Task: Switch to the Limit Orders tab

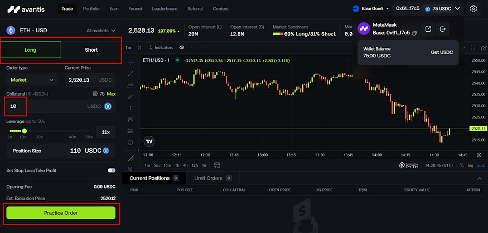Action: coord(213,178)
